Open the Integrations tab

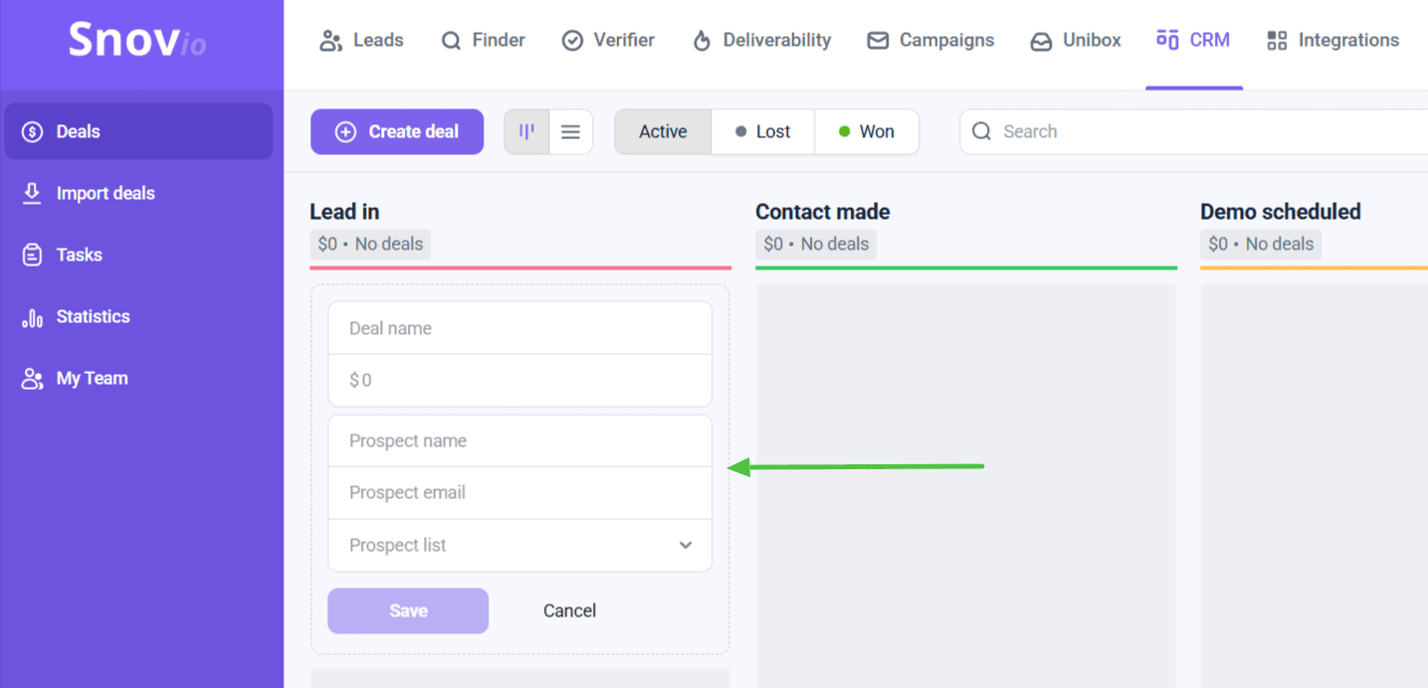1332,40
